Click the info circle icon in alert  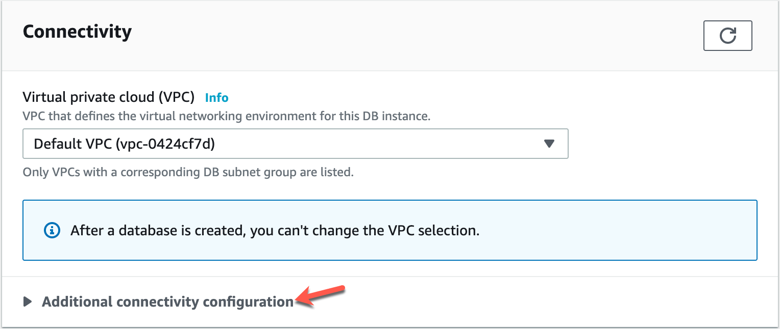52,230
